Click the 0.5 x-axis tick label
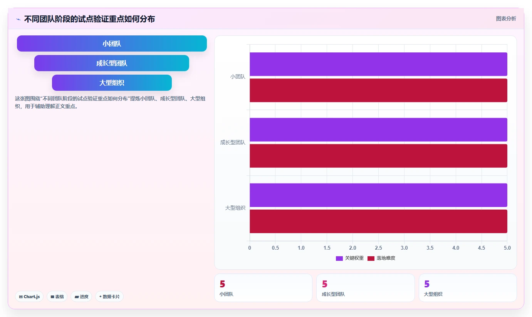Screen dimensions: 532x317 [x=275, y=248]
